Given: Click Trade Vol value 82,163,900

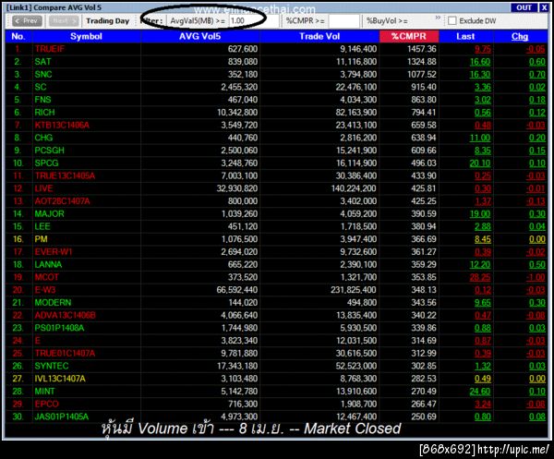Looking at the screenshot, I should (x=356, y=113).
